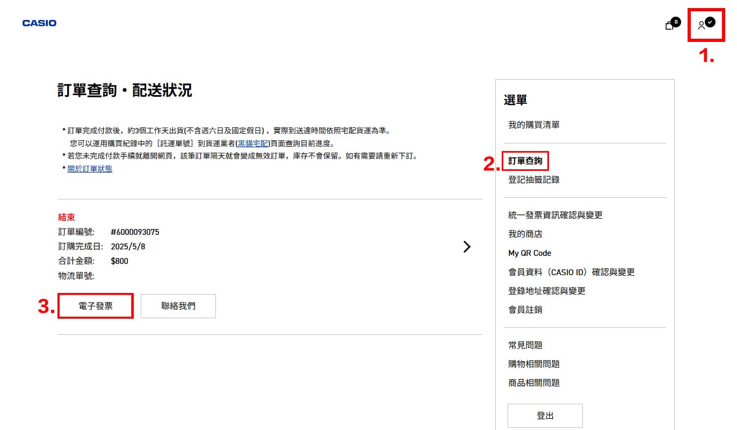Open the 關於訂單狀態 link
The height and width of the screenshot is (430, 737).
tap(90, 169)
